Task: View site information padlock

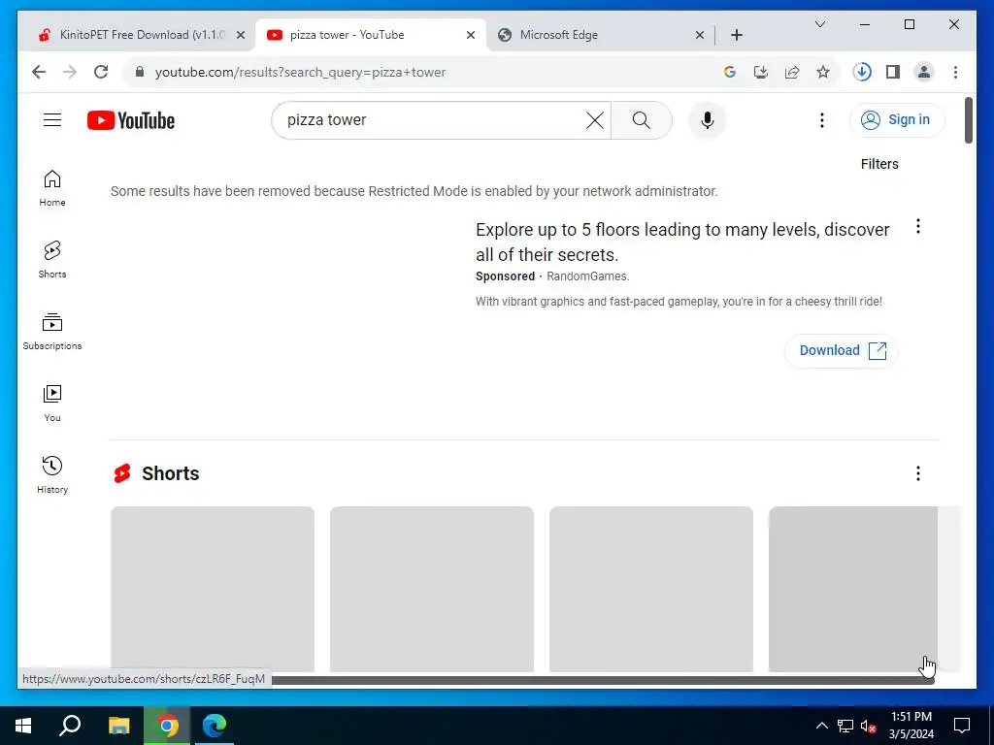Action: [x=140, y=72]
